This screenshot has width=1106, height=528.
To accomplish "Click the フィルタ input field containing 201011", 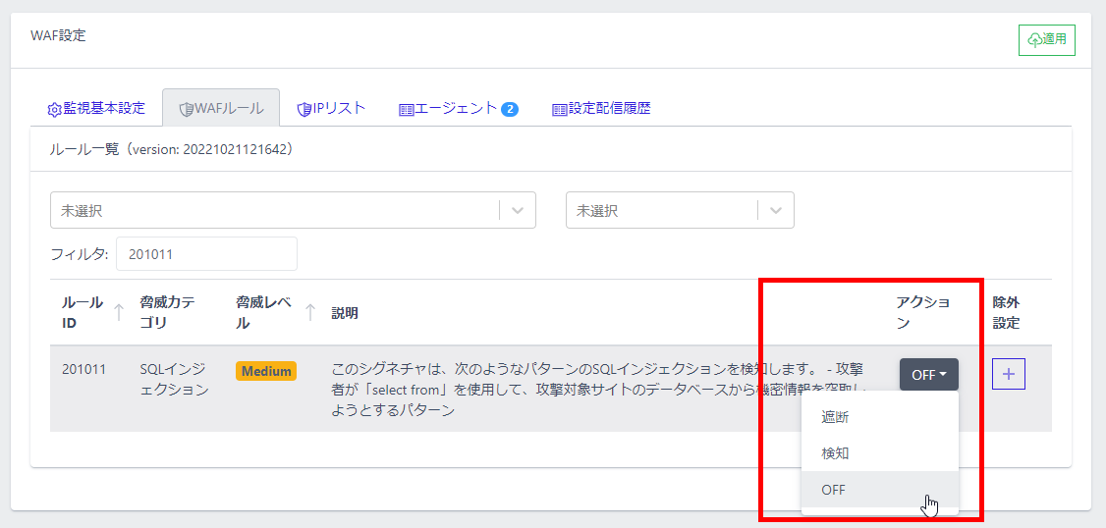I will (x=206, y=254).
